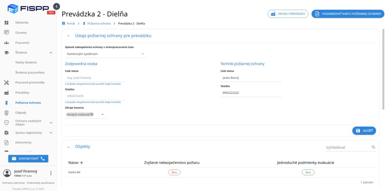The height and width of the screenshot is (191, 389).
Task: Open Pracovníci people icon
Action: pos(6,43)
